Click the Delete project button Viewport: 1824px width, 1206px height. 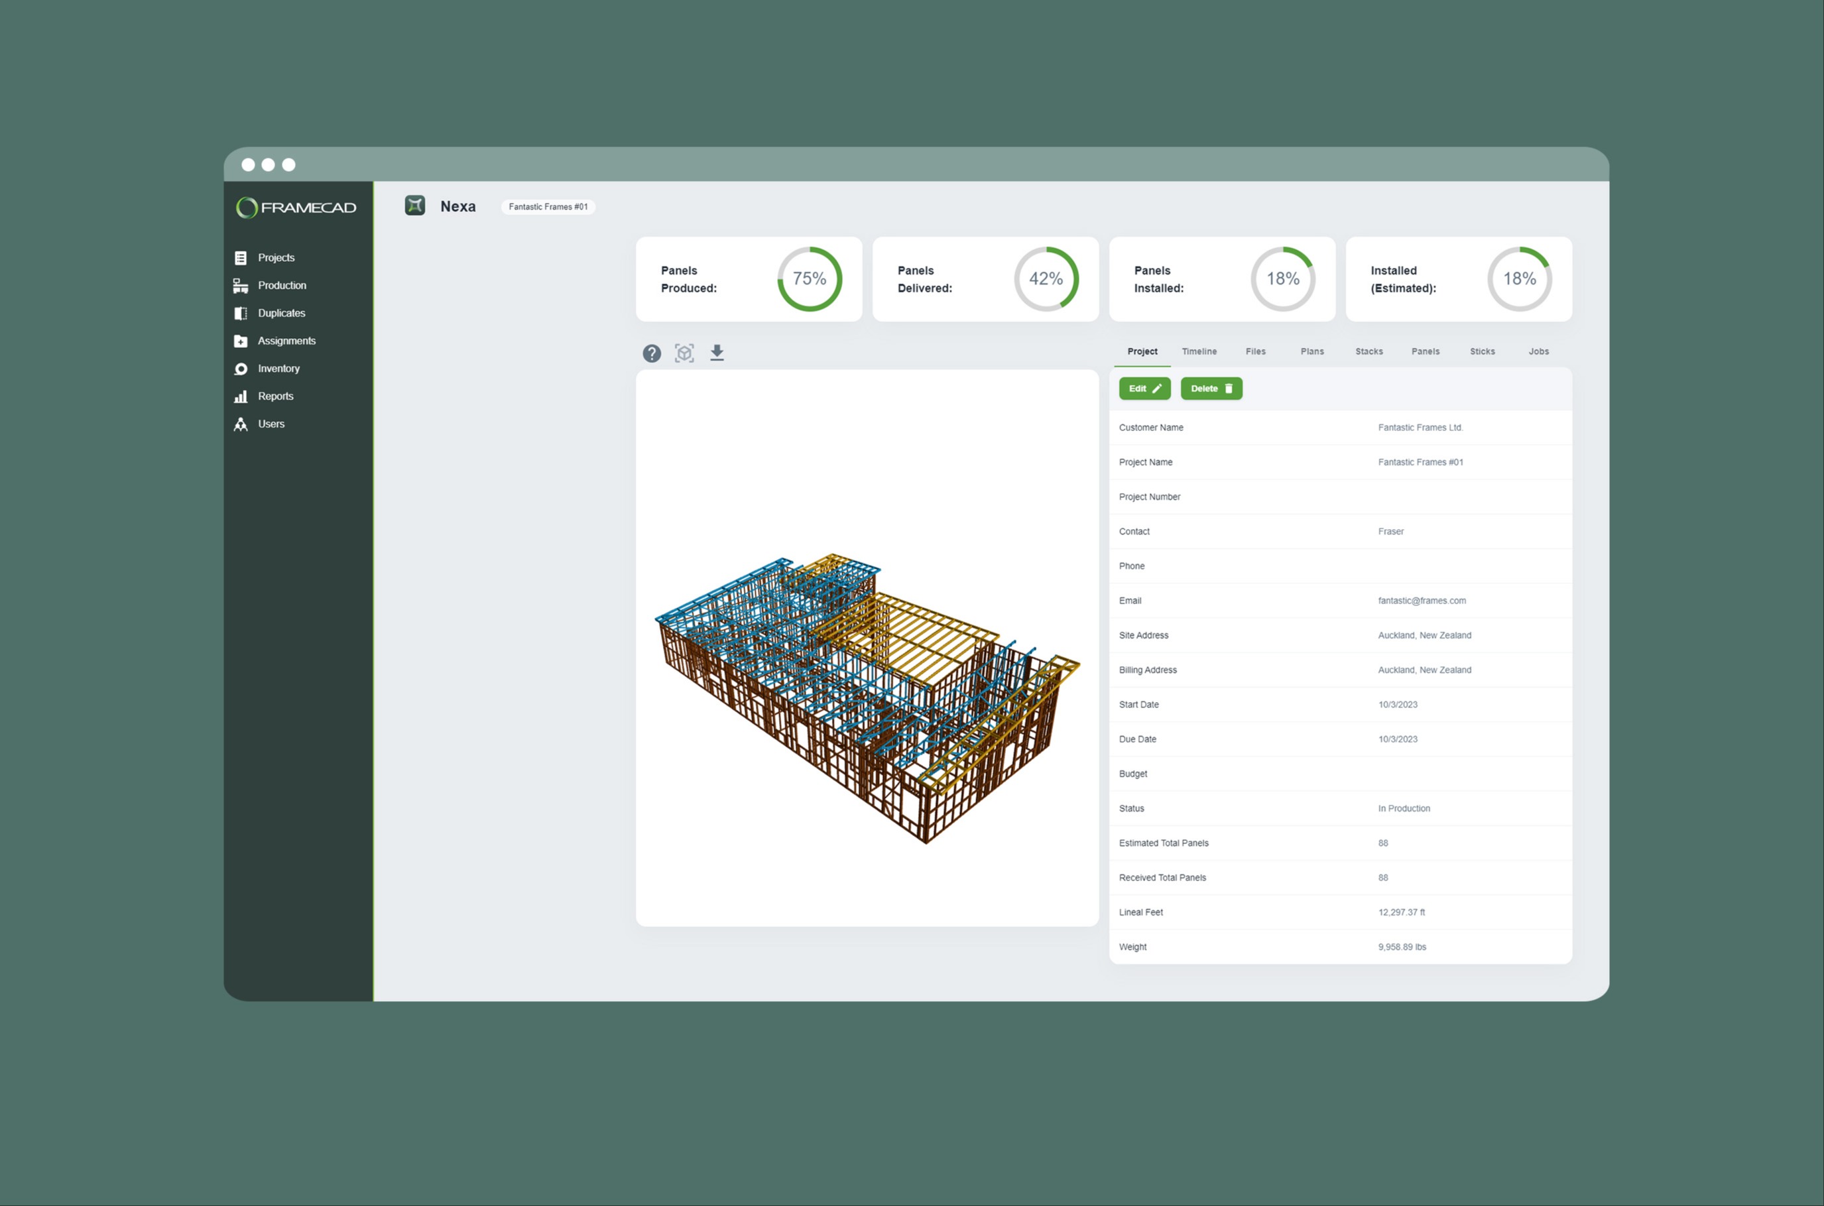pyautogui.click(x=1211, y=389)
